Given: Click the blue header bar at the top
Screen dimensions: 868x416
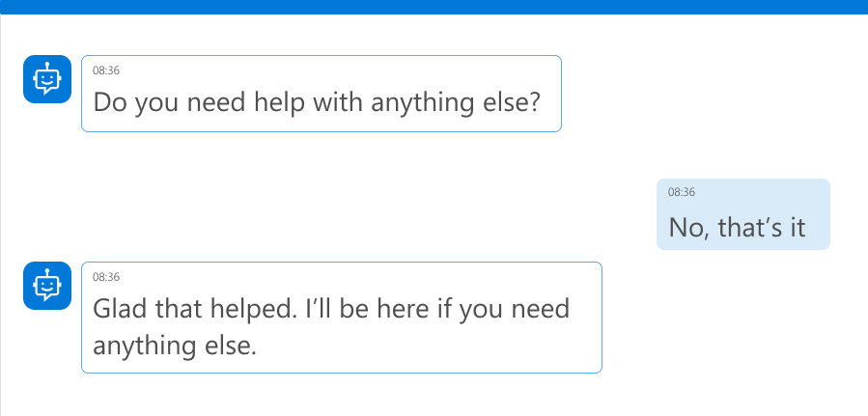Looking at the screenshot, I should click(434, 7).
